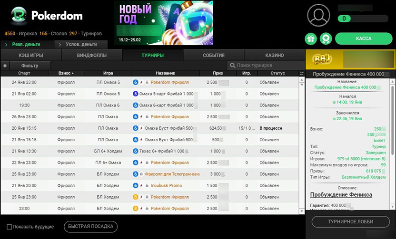Click turbo lightning icon in 20 Янв 15:15 row
396x239 pixels.
(141, 128)
